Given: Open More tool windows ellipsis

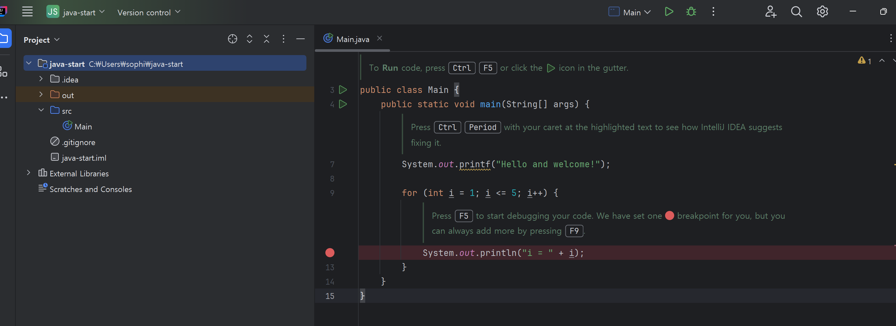Looking at the screenshot, I should (4, 97).
